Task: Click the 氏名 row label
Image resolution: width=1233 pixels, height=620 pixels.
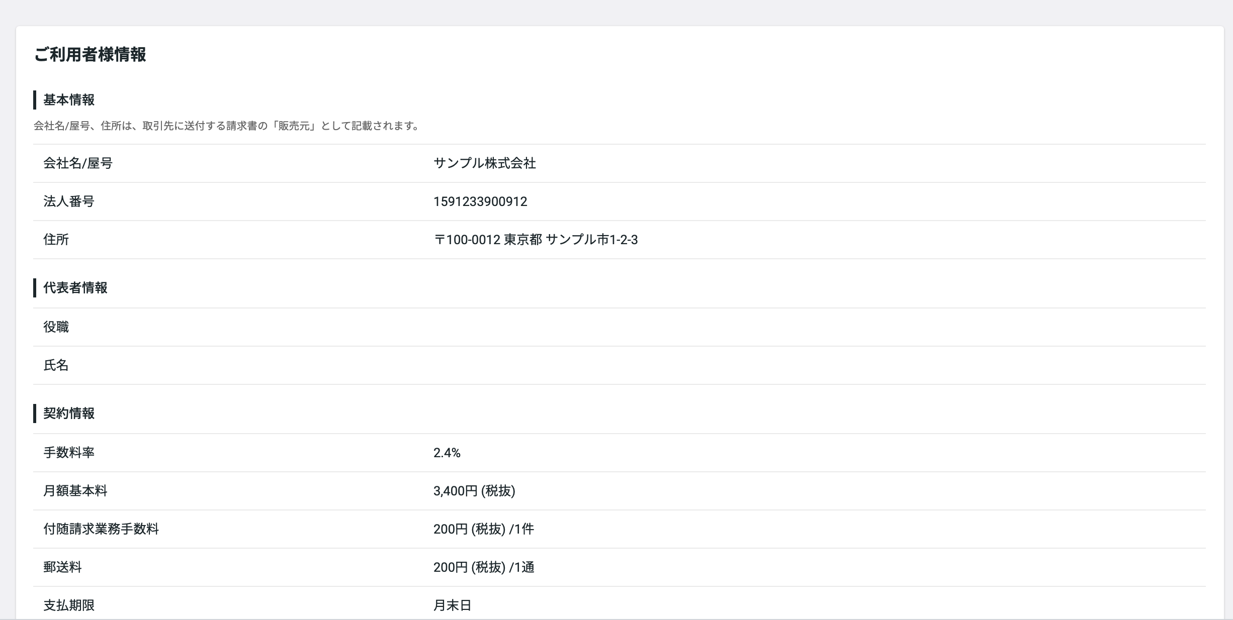Action: [56, 365]
